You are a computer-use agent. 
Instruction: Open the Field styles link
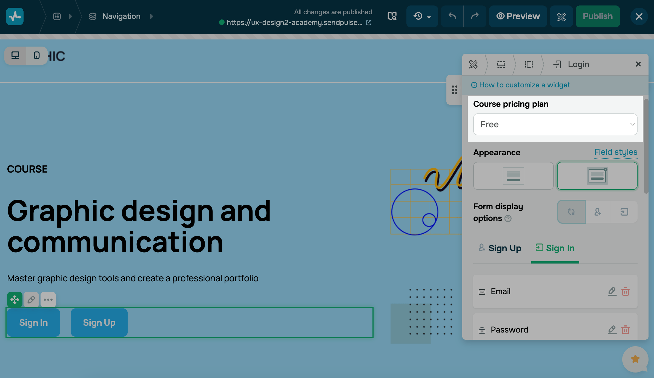[616, 152]
